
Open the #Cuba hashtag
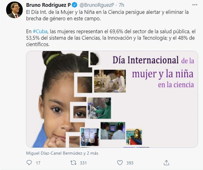tap(40, 31)
